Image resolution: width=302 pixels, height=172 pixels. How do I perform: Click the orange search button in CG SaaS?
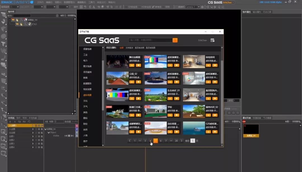175,40
